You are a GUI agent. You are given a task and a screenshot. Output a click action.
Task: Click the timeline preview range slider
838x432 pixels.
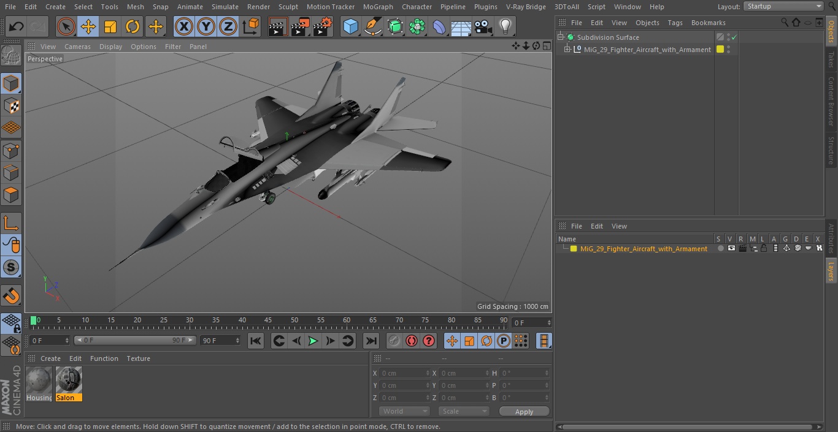click(135, 340)
